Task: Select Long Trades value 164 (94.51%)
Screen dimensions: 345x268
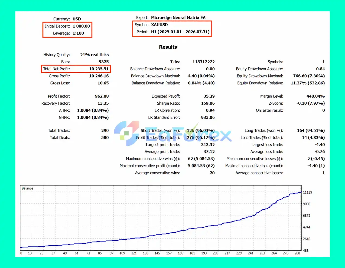Action: coord(311,130)
